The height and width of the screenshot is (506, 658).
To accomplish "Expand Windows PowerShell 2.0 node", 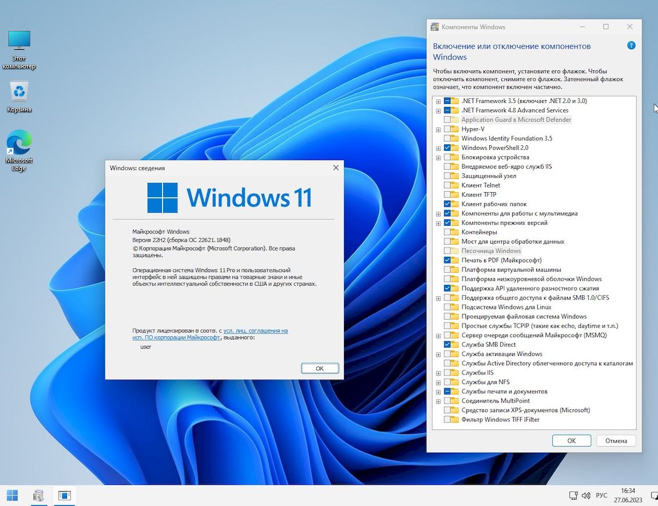I will tap(438, 148).
